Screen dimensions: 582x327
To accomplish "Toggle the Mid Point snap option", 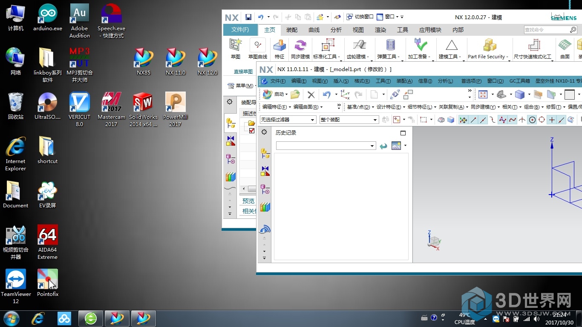I will 483,120.
